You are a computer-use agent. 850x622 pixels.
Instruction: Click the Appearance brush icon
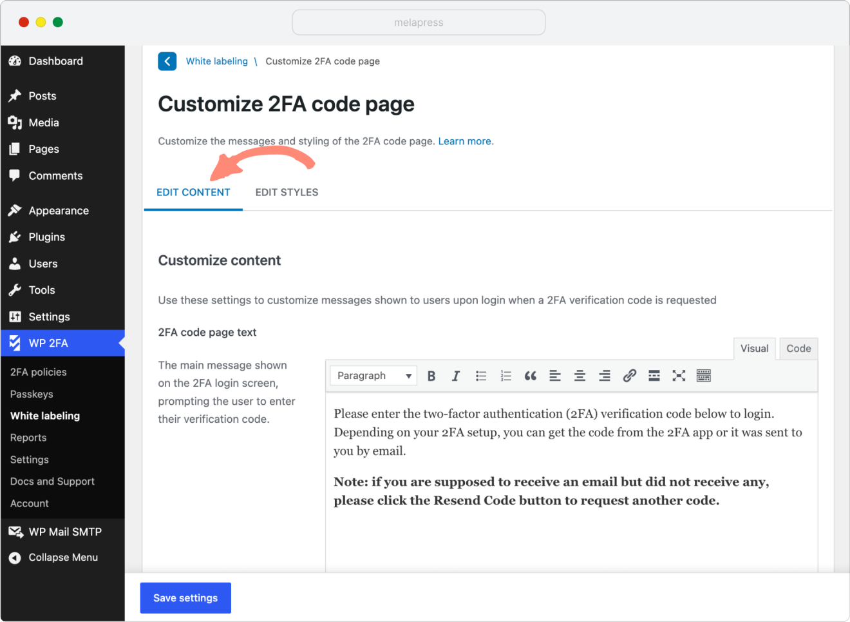coord(15,211)
